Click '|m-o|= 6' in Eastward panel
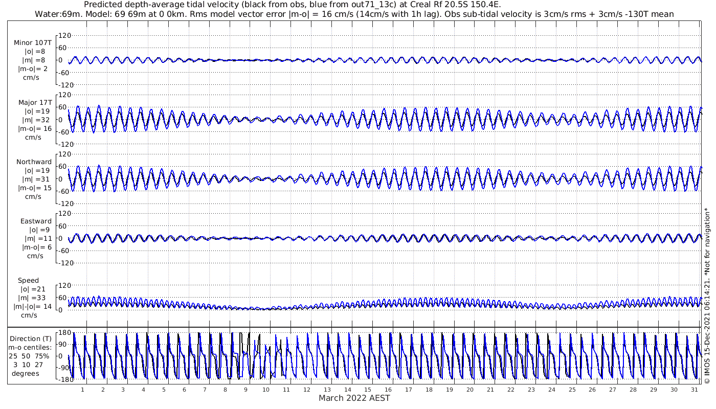Viewport: 716px width, 409px height. point(37,247)
